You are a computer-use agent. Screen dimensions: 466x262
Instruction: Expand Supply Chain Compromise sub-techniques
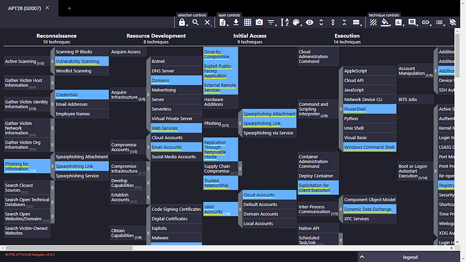pos(240,168)
